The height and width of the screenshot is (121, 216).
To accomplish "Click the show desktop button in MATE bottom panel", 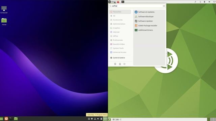I will click(x=109, y=120).
